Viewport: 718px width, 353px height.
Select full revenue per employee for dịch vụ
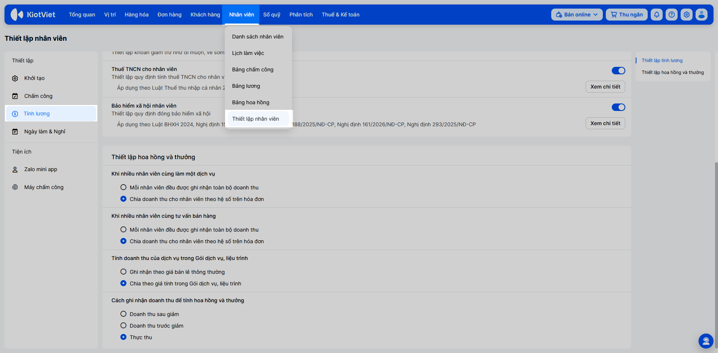(123, 188)
